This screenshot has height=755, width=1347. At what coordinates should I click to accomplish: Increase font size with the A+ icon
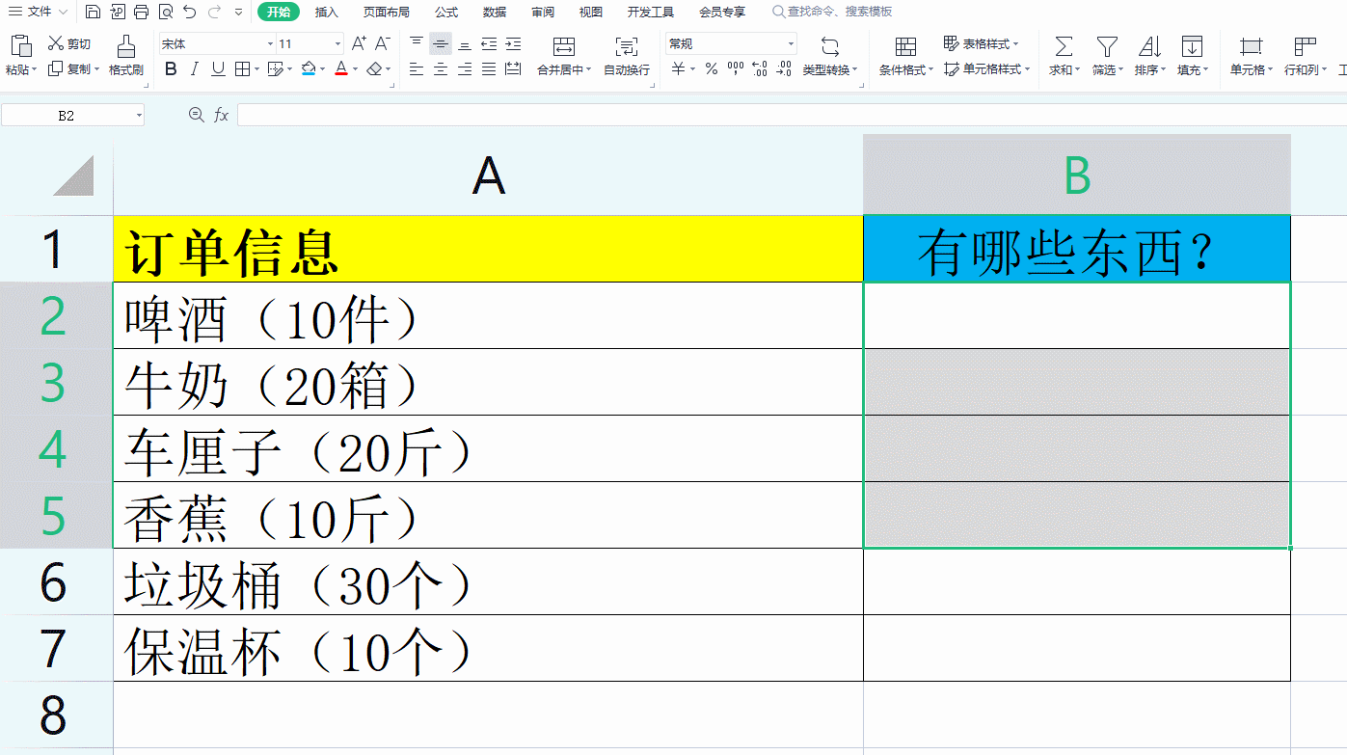(359, 43)
